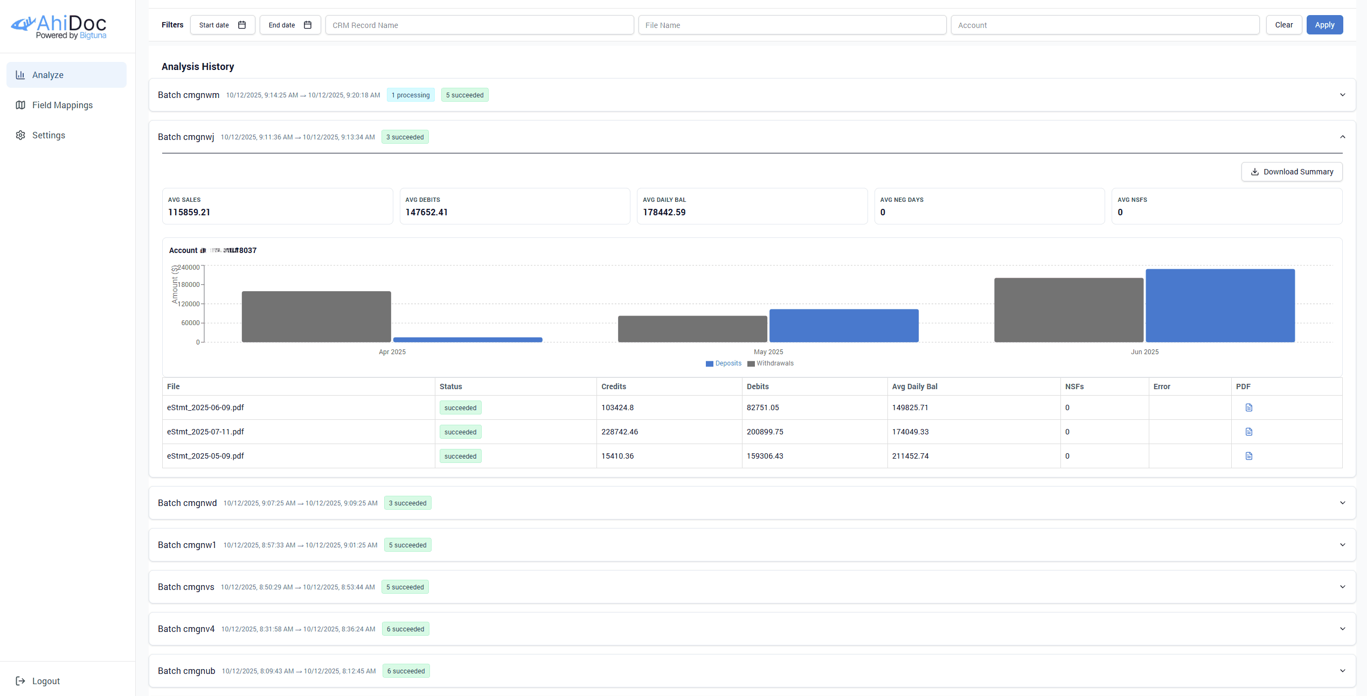Viewport: 1367px width, 696px height.
Task: Click the AhiDoc logo
Action: point(58,25)
